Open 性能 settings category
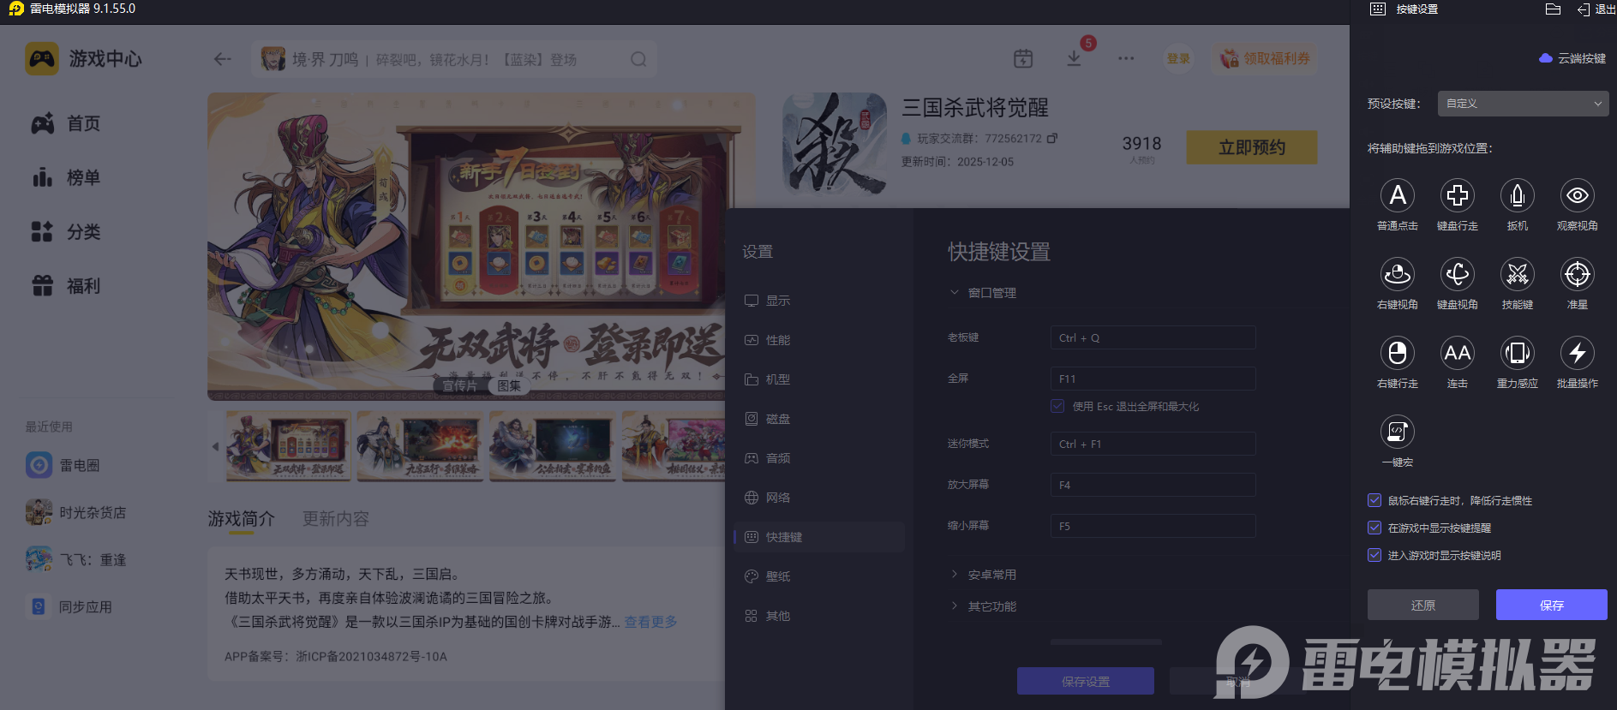The width and height of the screenshot is (1617, 710). coord(819,340)
